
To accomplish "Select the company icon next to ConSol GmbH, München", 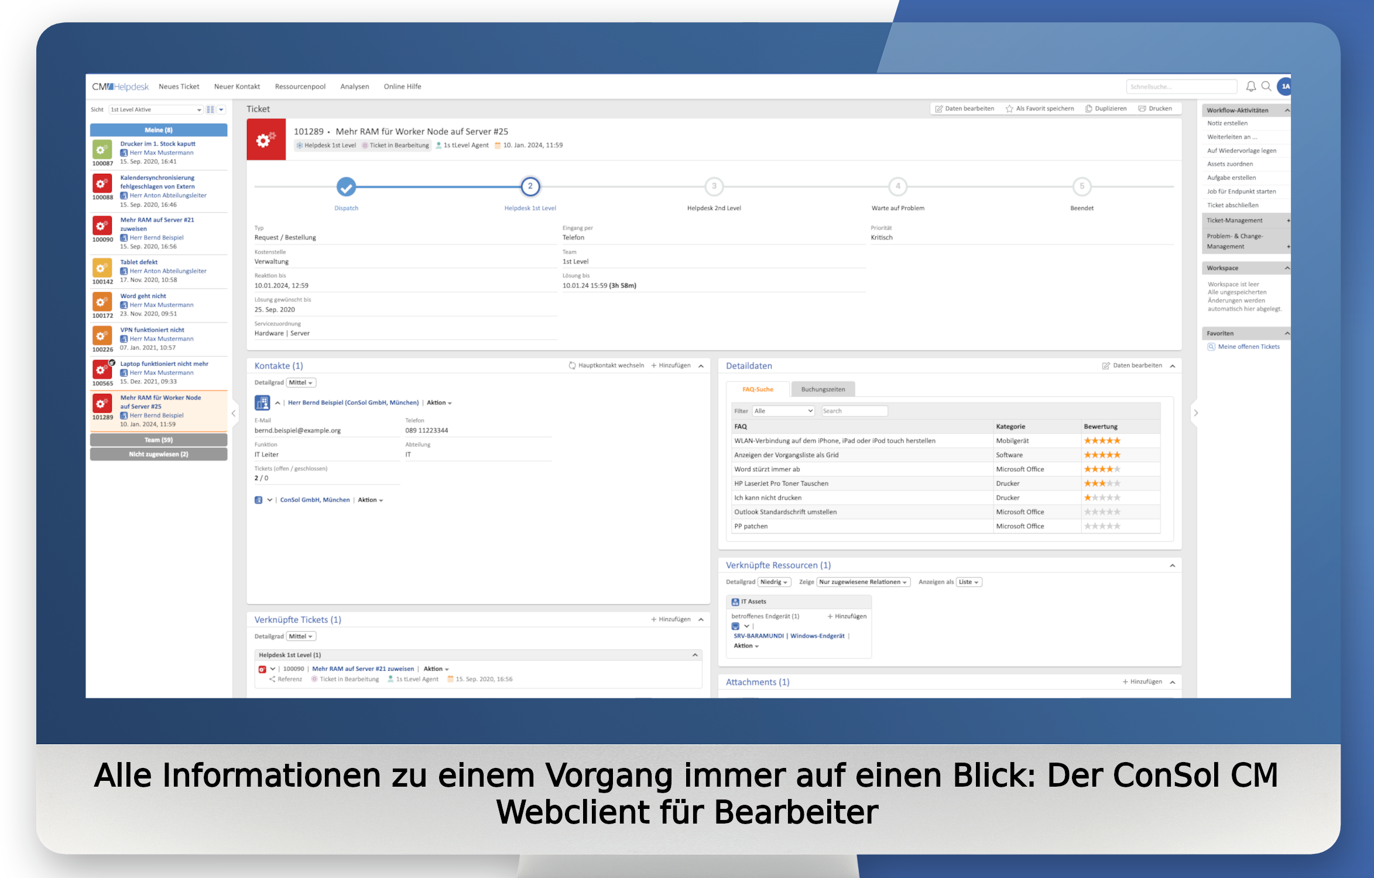I will (x=259, y=500).
